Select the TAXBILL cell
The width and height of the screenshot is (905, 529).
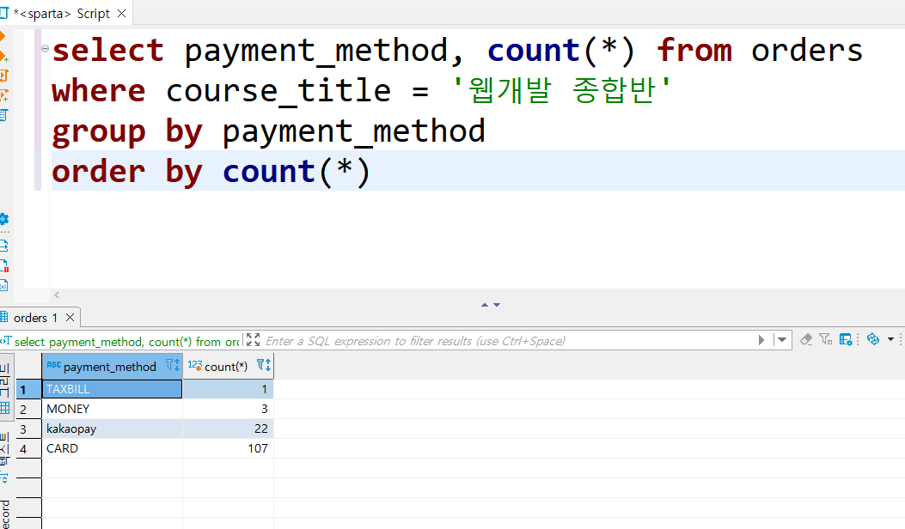pos(112,389)
